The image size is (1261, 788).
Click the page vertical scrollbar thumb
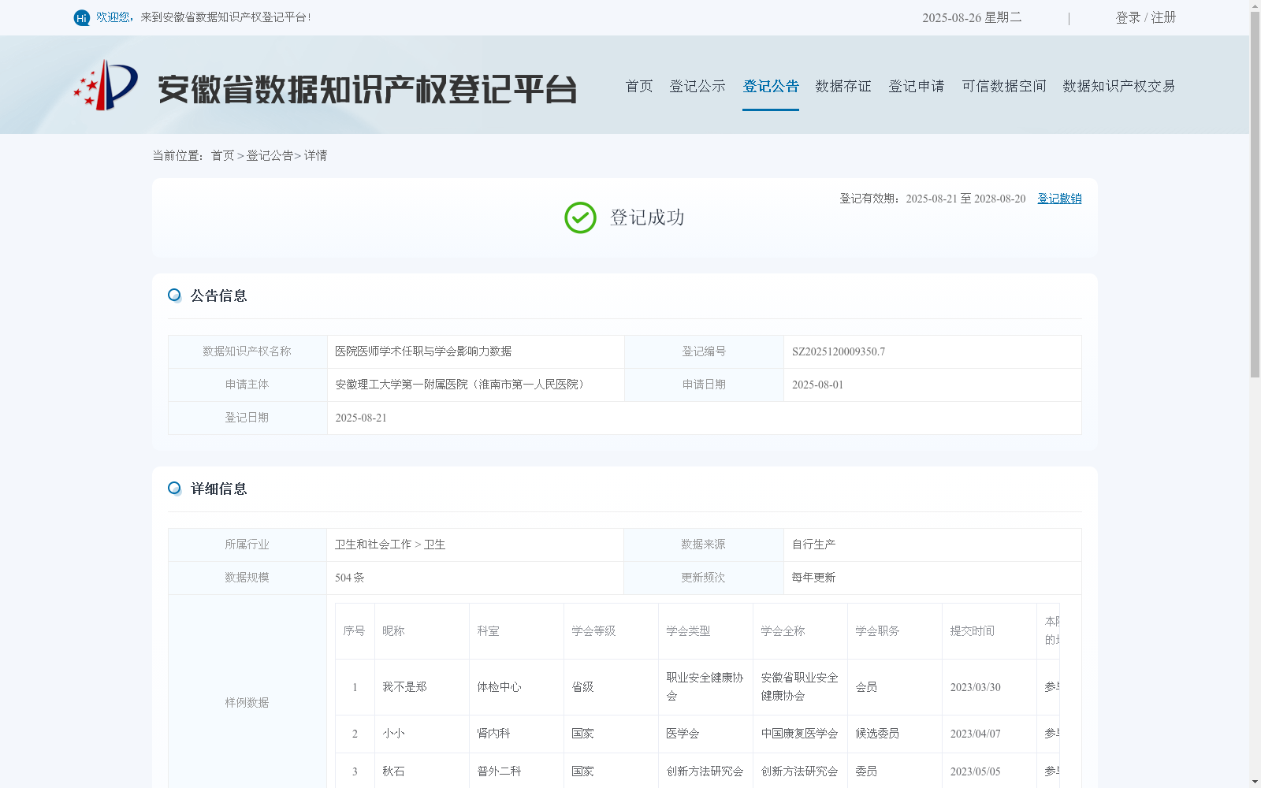(x=1255, y=195)
